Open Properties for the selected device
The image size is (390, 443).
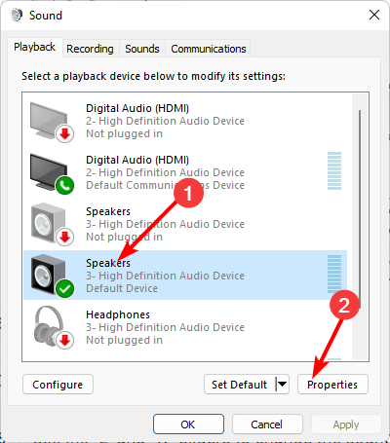tap(332, 385)
